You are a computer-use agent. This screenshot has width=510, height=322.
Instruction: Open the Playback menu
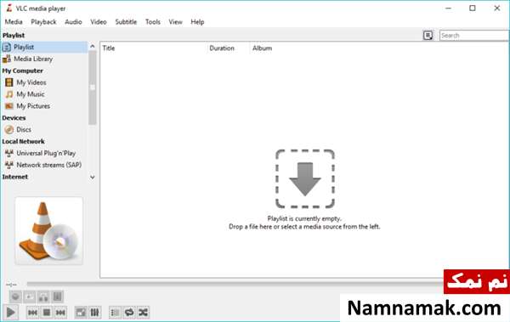click(43, 22)
